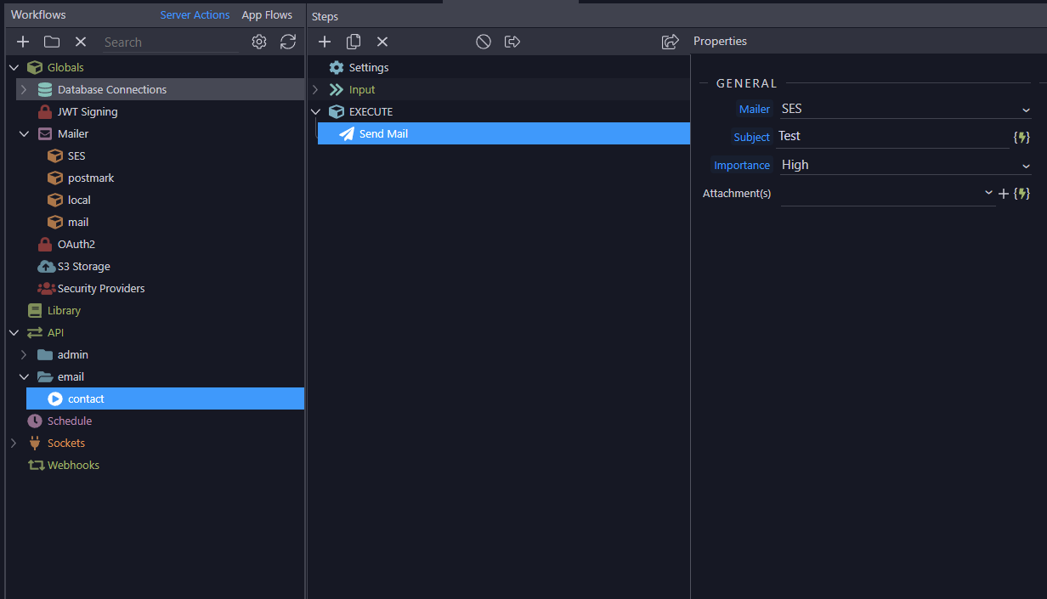Click the new folder icon in Workflows
Screen dimensions: 1047x599
click(x=52, y=42)
